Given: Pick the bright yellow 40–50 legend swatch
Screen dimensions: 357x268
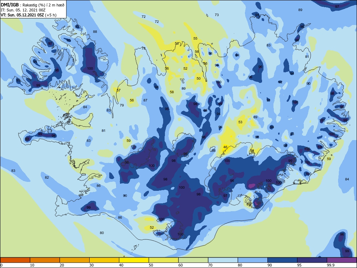Looking at the screenshot, I should [x=134, y=260].
